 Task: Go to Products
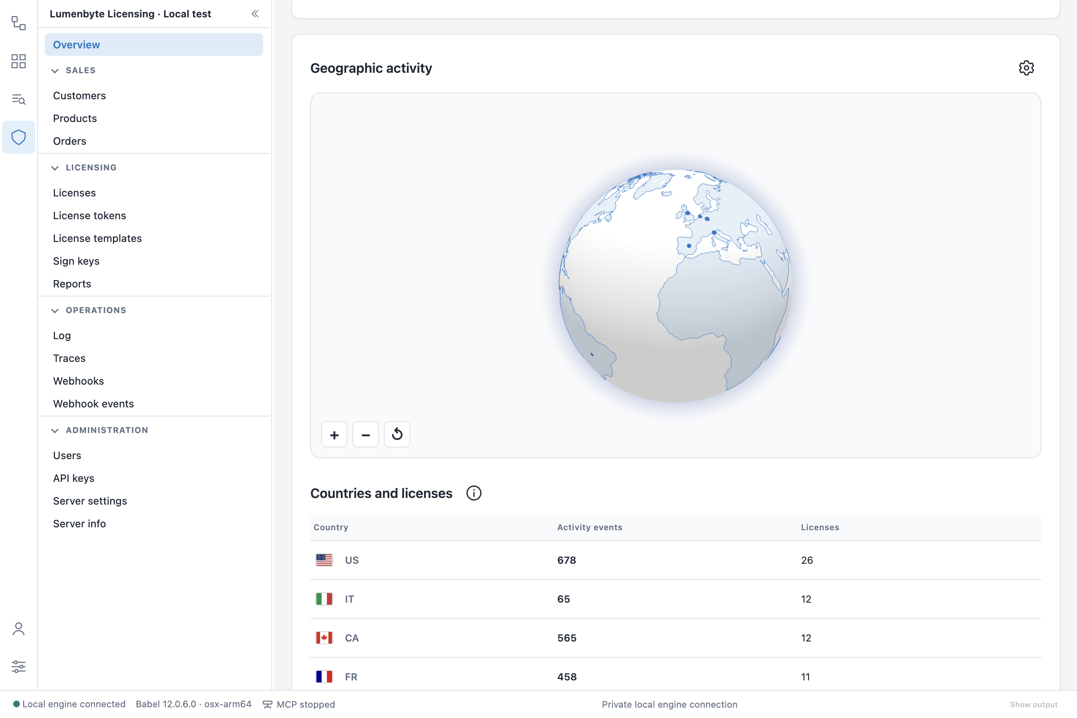[x=74, y=119]
